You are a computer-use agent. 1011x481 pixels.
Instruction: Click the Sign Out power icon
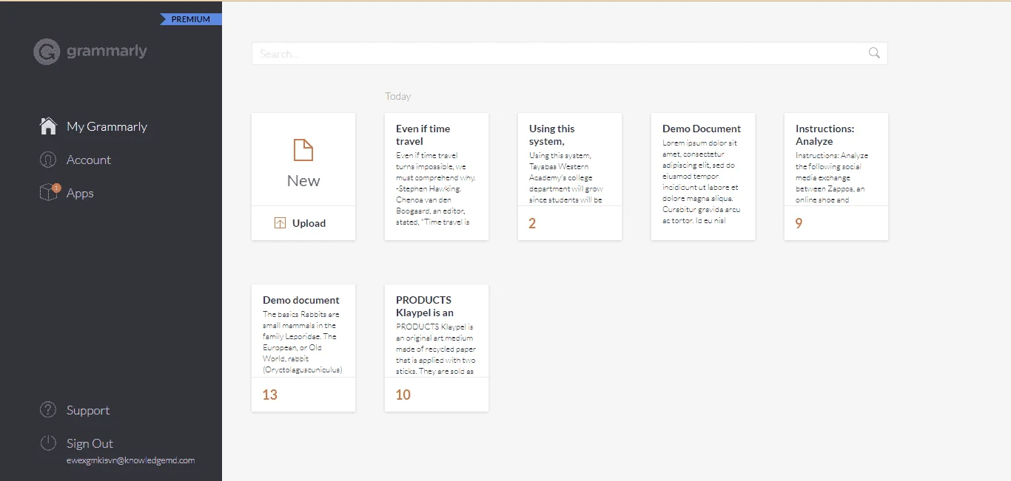(x=48, y=443)
